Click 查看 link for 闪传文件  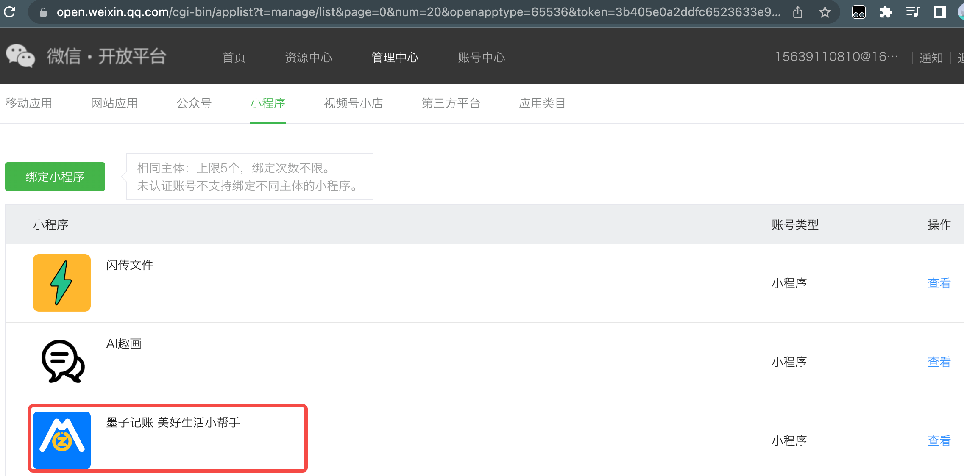click(939, 283)
